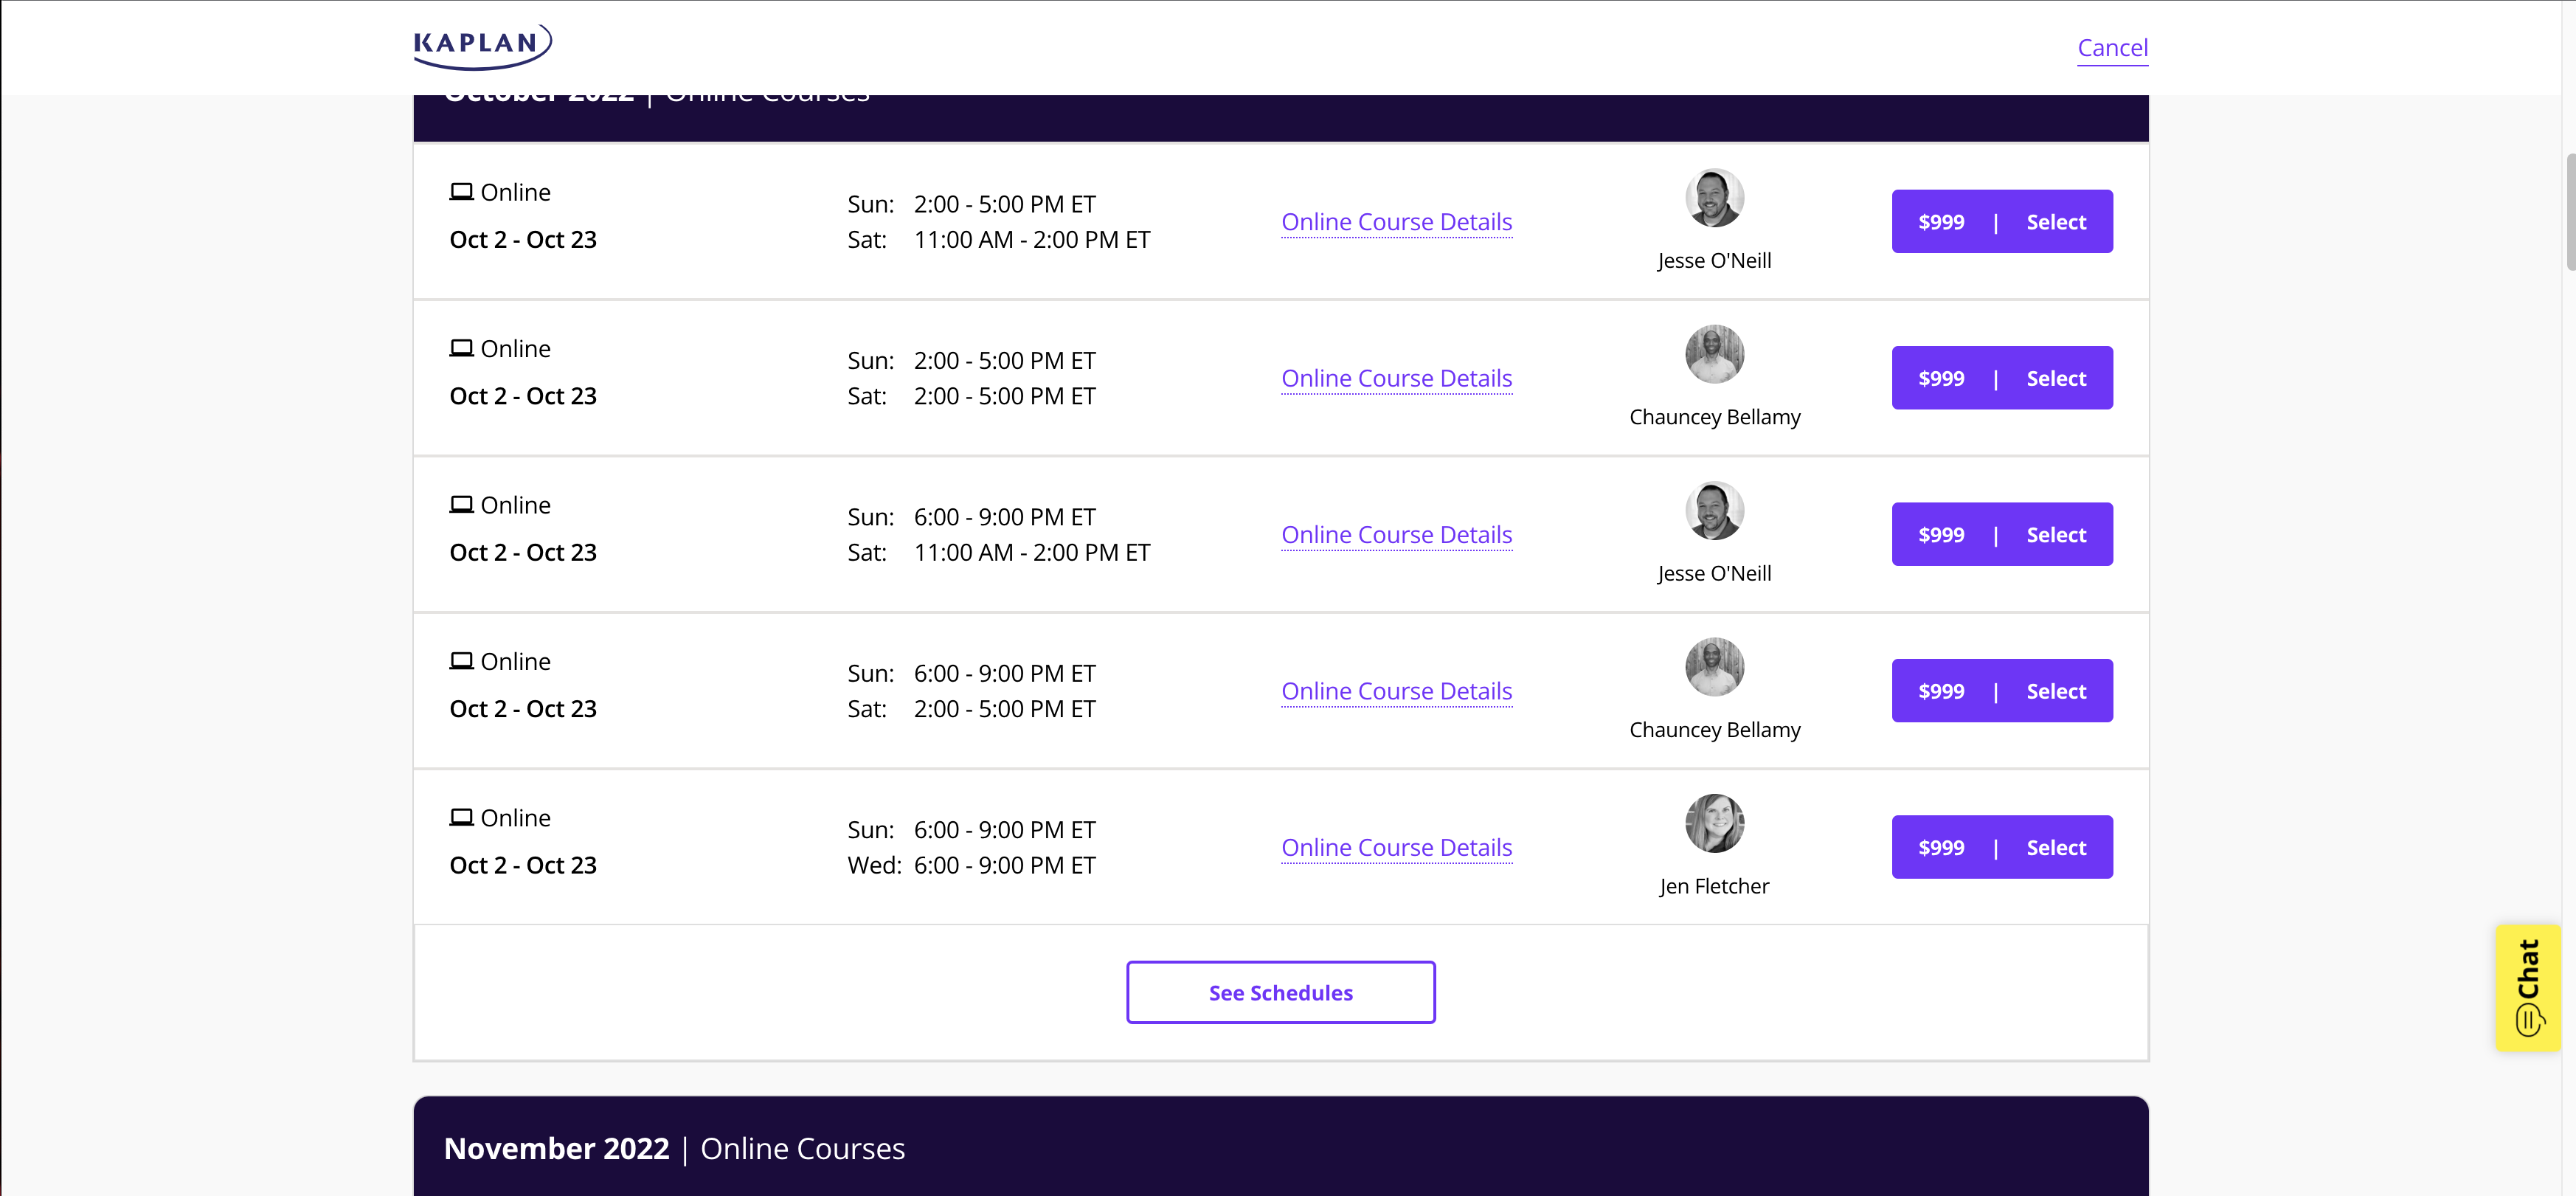Click Chauncey Bellamy's photo in second row
This screenshot has height=1196, width=2576.
tap(1714, 354)
